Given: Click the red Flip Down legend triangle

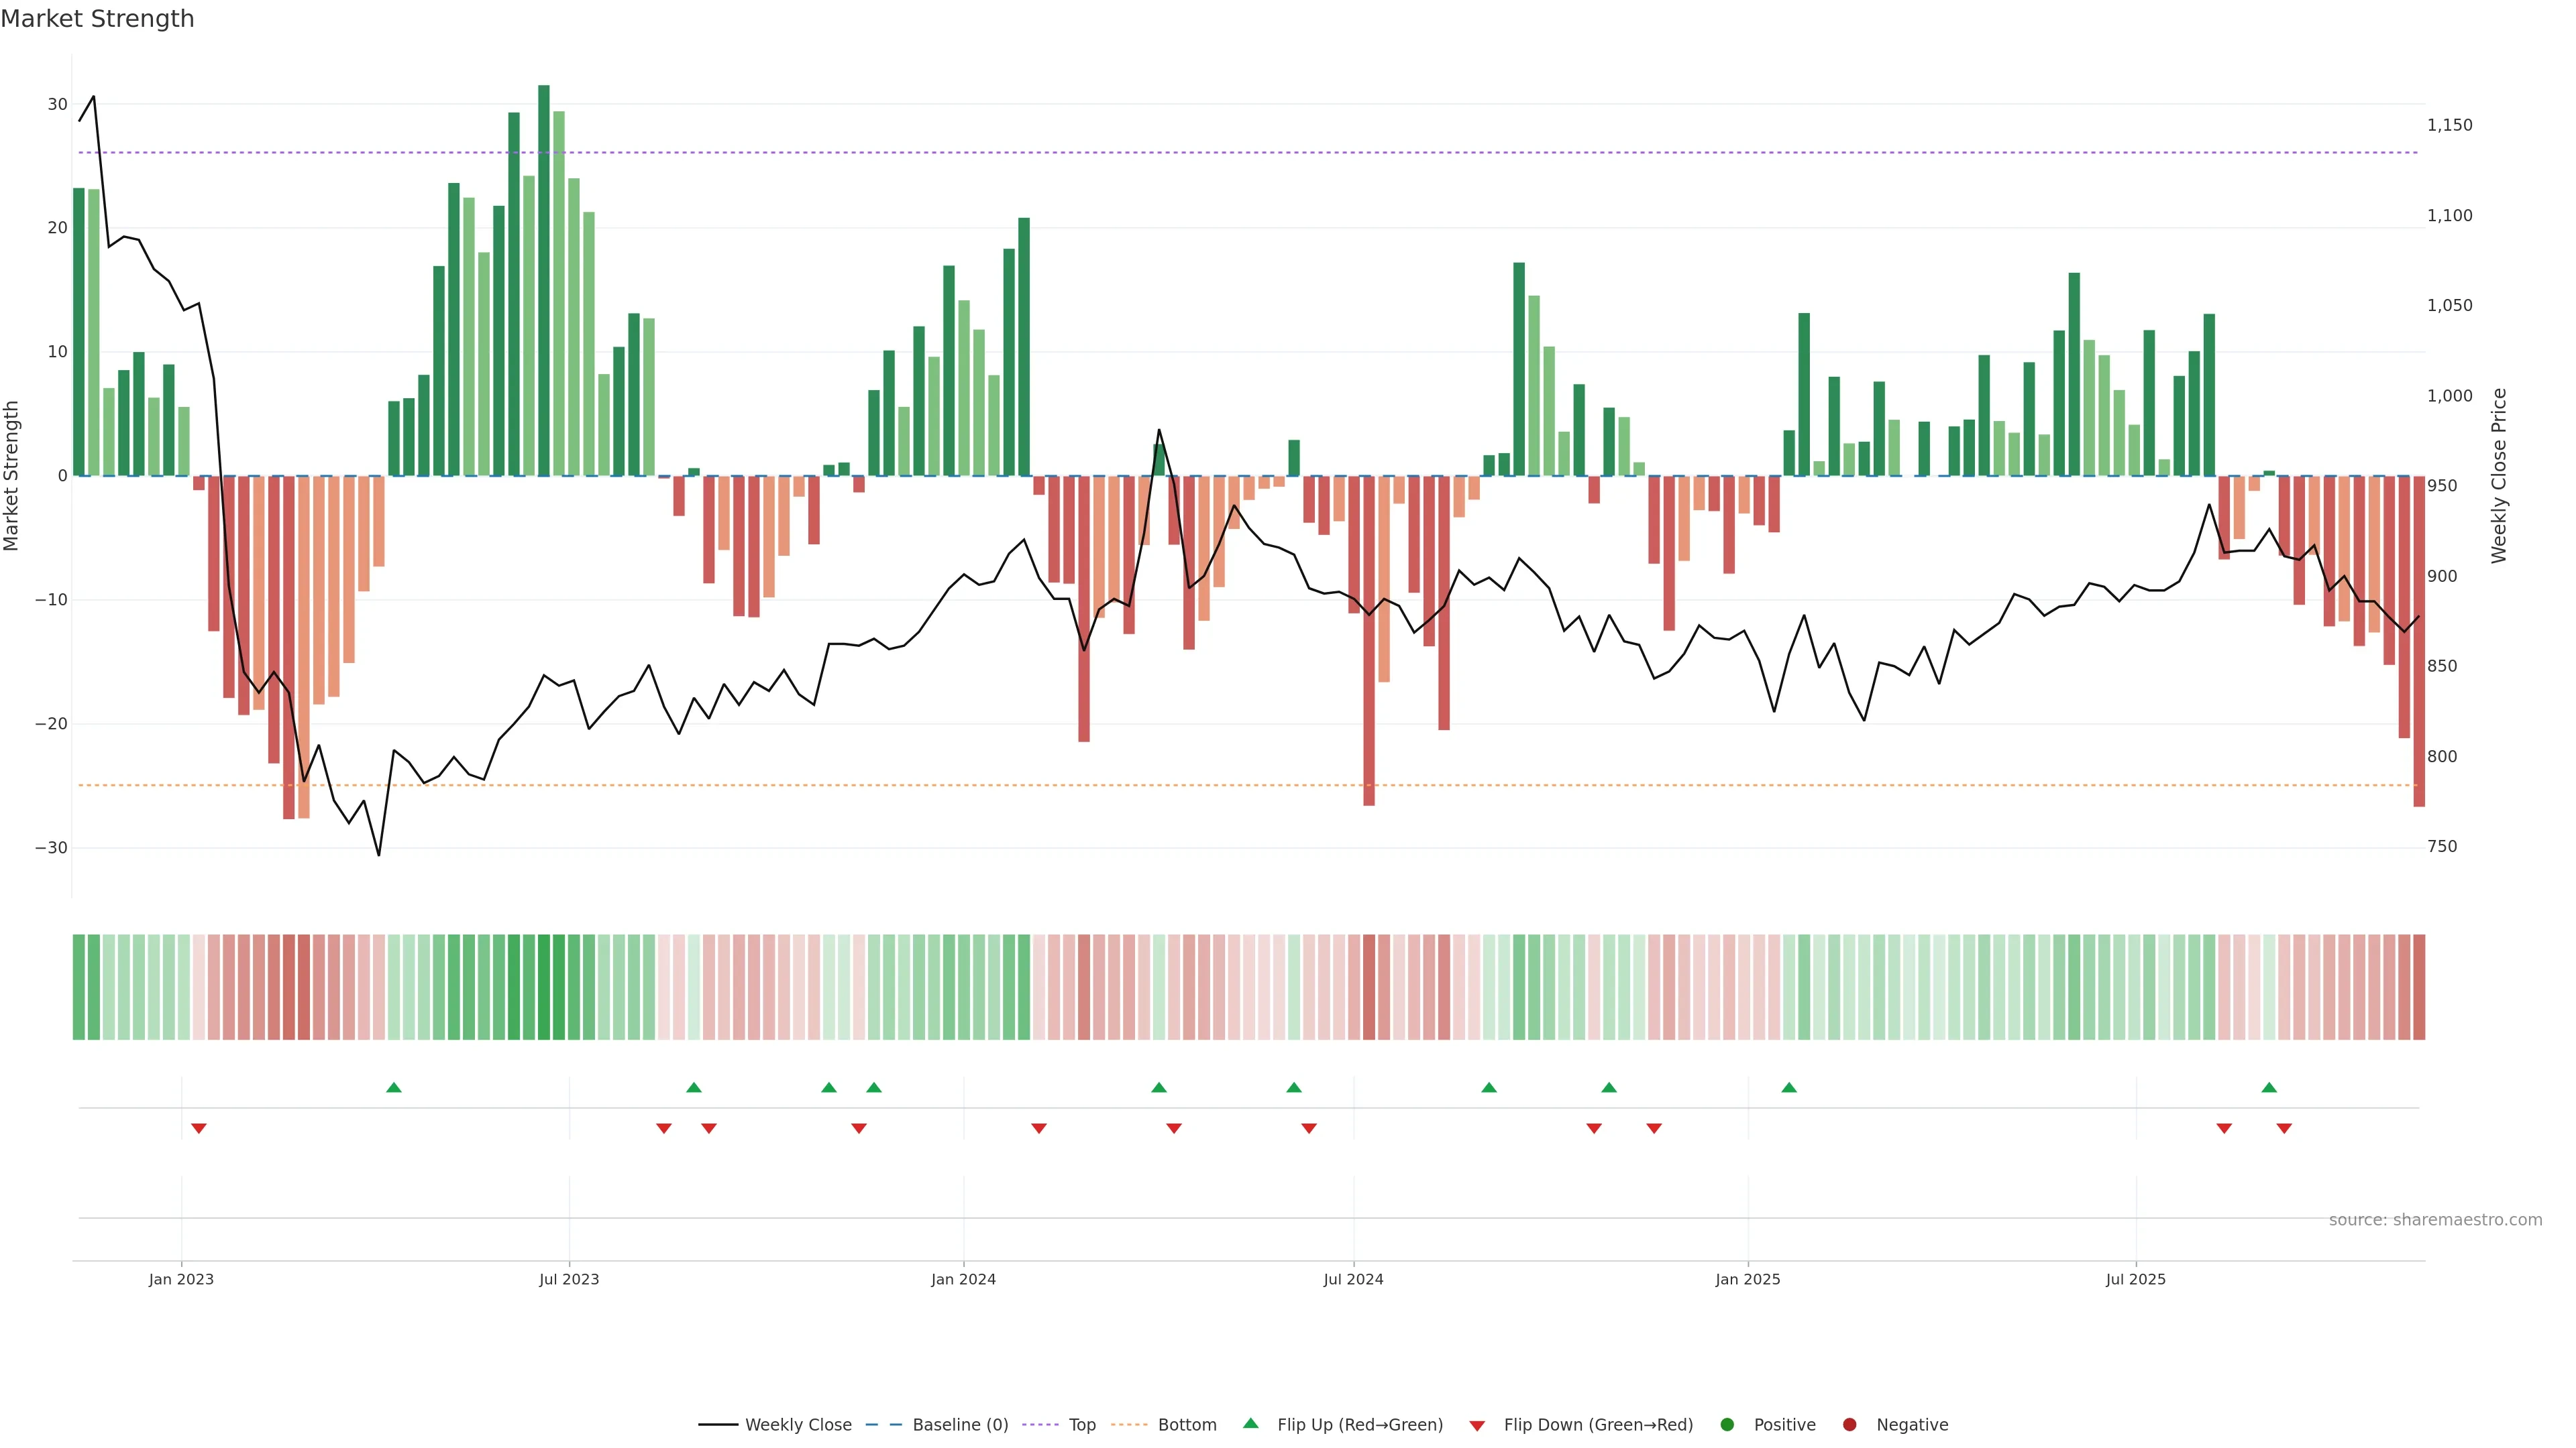Looking at the screenshot, I should (x=1477, y=1426).
